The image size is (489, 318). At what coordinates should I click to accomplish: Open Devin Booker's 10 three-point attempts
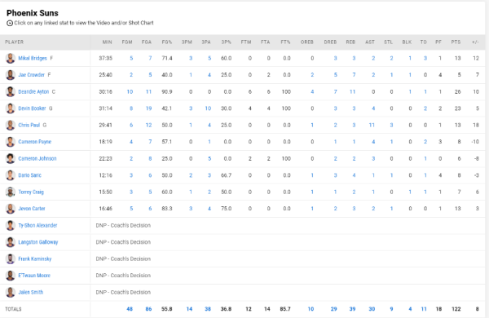click(208, 108)
